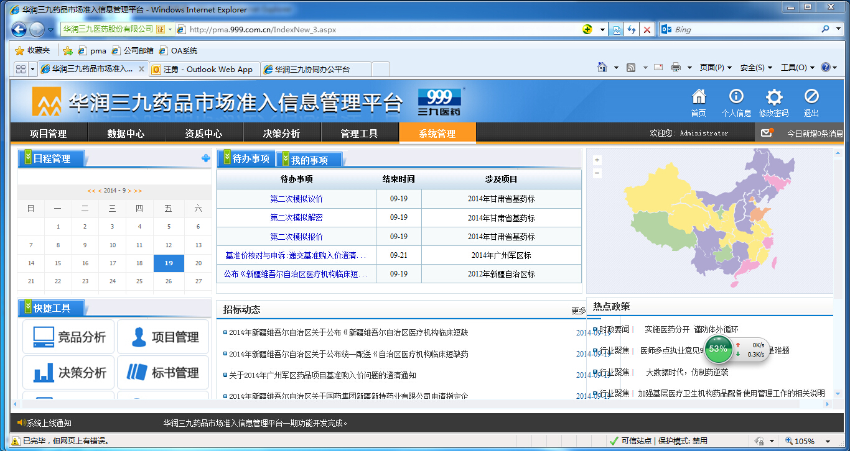Open the 第二次模拟议价 task link
850x451 pixels.
(x=296, y=199)
